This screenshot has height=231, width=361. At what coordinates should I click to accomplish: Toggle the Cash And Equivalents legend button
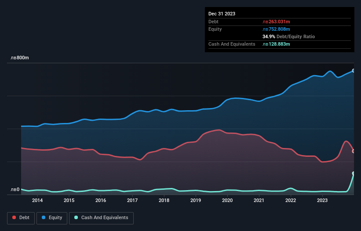(101, 218)
